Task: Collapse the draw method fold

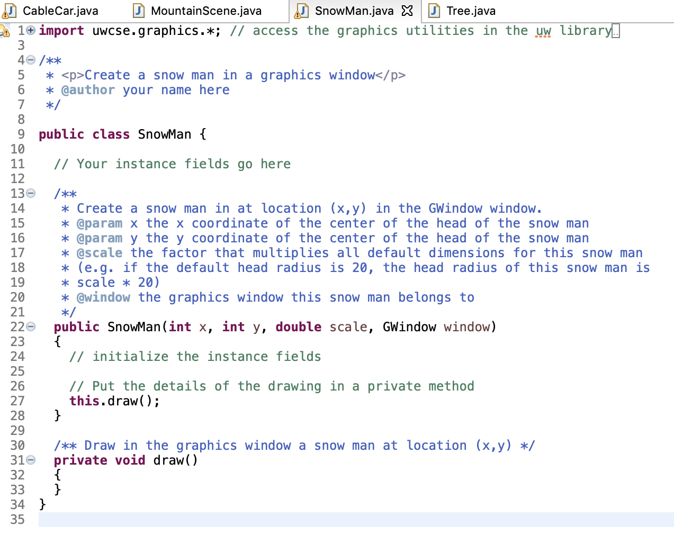Action: (30, 460)
